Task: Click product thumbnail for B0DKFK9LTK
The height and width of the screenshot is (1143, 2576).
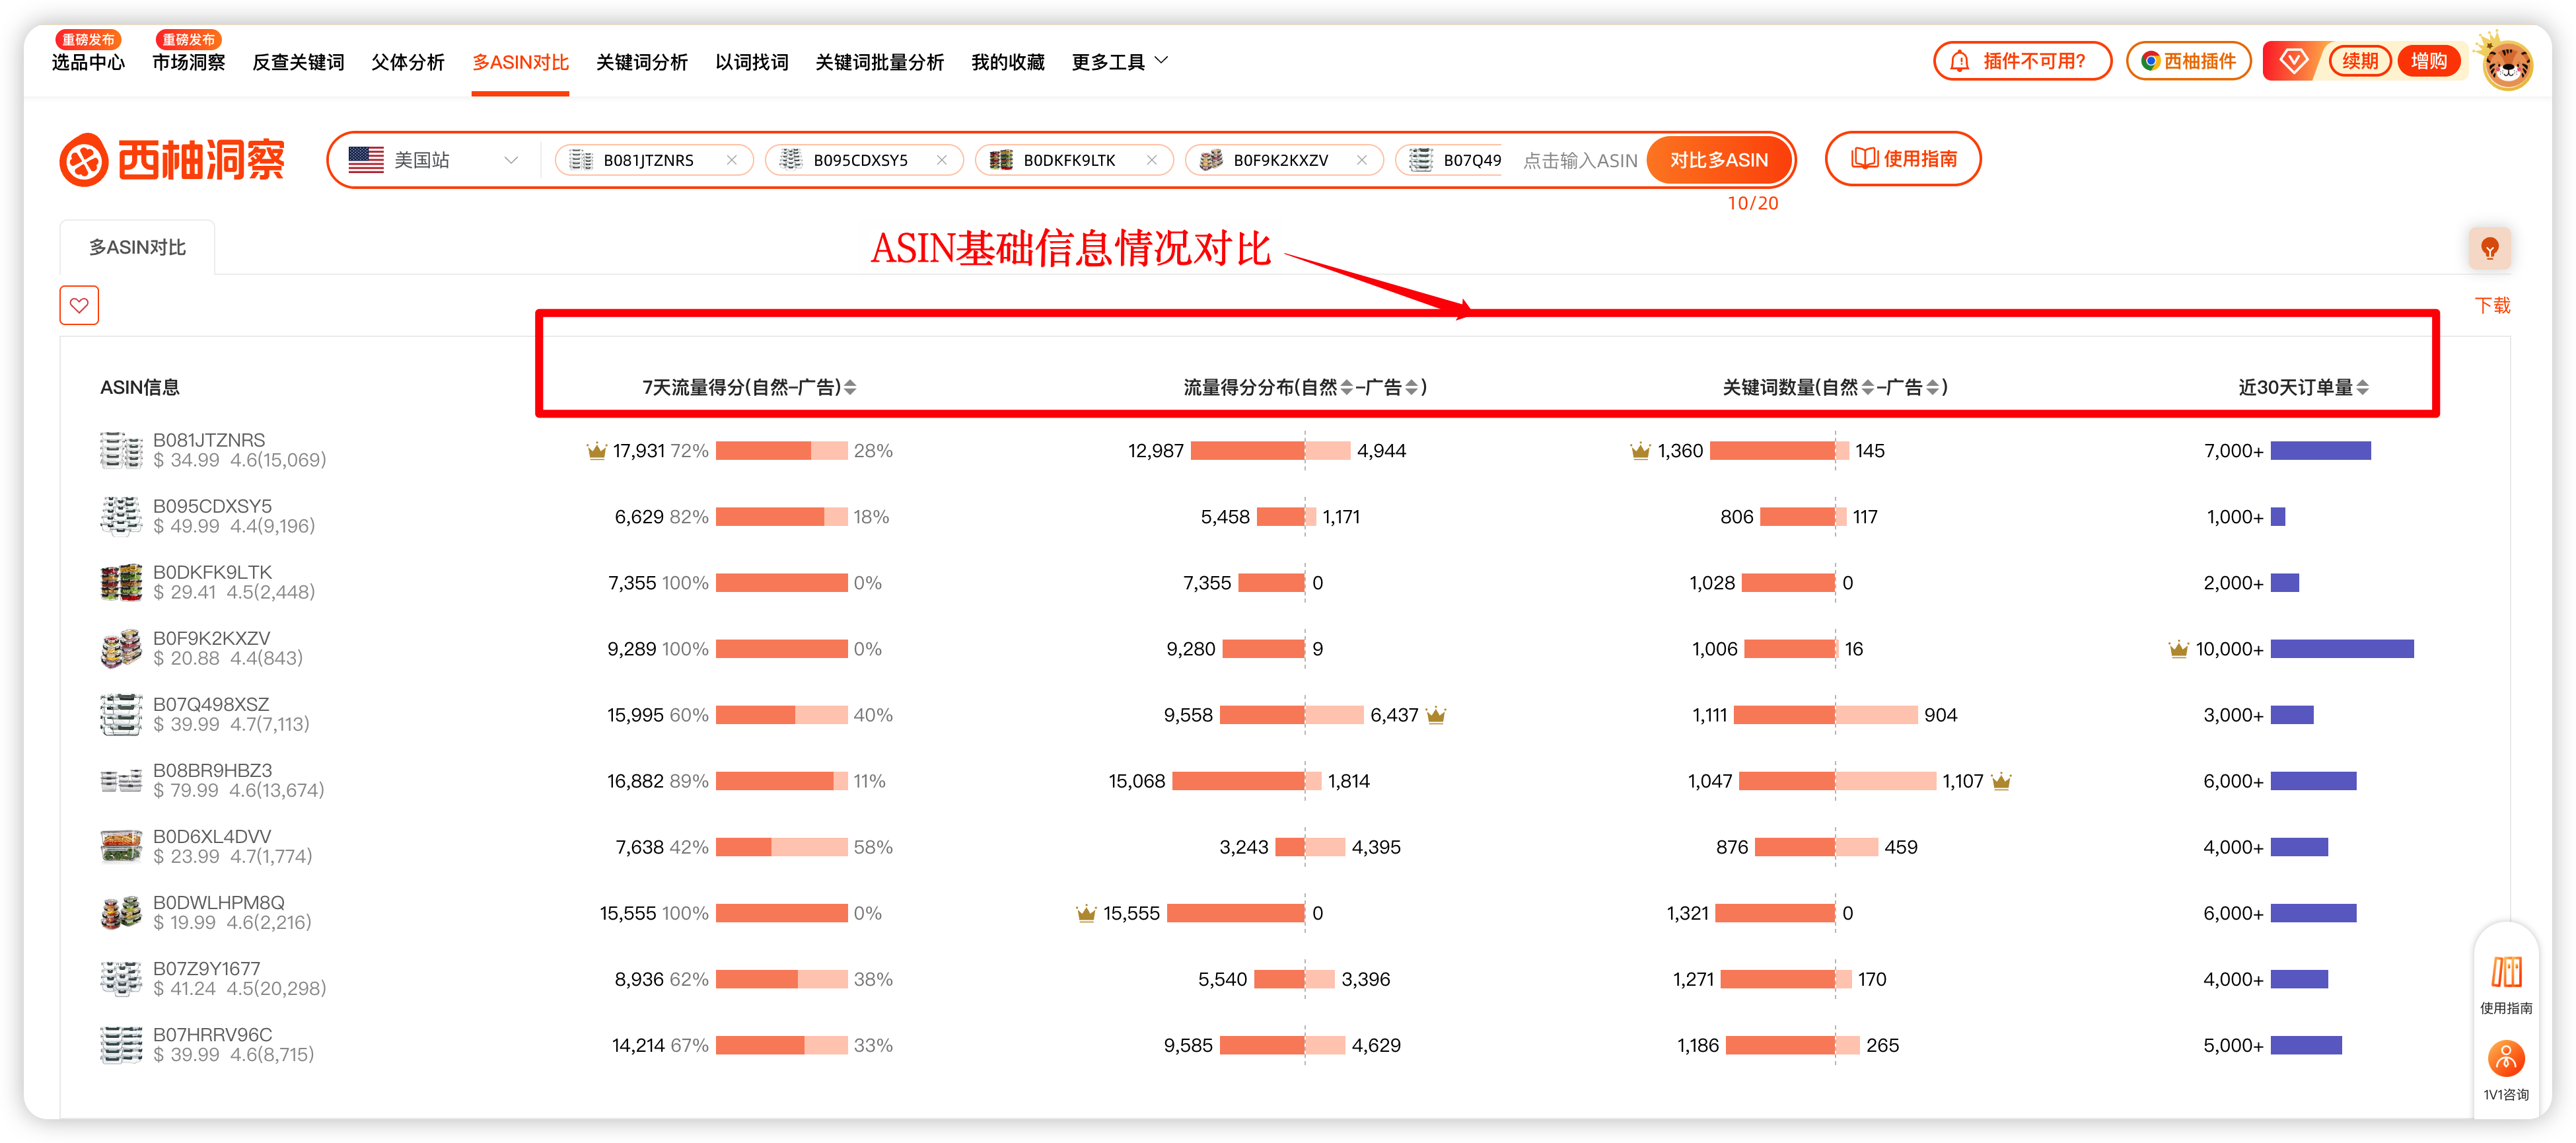Action: tap(121, 582)
